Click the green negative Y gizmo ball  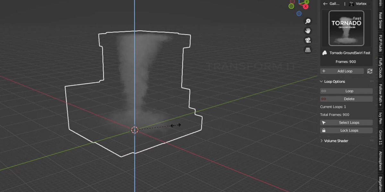291,6
